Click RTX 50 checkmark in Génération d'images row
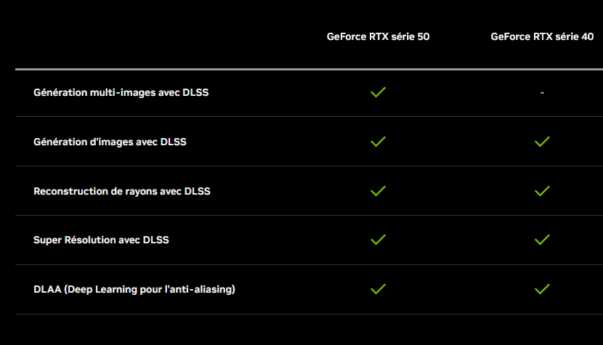This screenshot has width=603, height=345. [378, 142]
